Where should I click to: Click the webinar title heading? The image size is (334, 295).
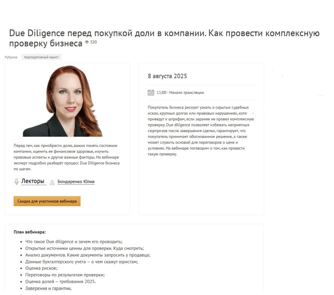(164, 38)
